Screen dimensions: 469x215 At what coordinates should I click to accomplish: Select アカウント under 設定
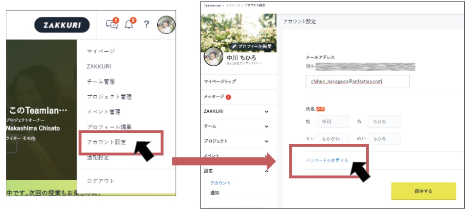(220, 183)
